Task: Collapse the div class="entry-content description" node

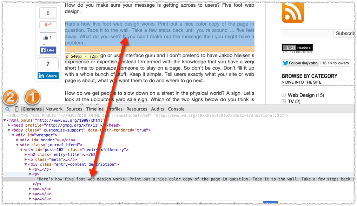Action: point(26,164)
